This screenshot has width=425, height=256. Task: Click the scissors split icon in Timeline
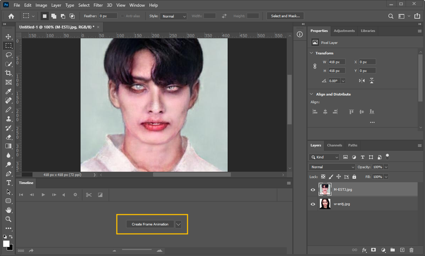click(x=89, y=195)
